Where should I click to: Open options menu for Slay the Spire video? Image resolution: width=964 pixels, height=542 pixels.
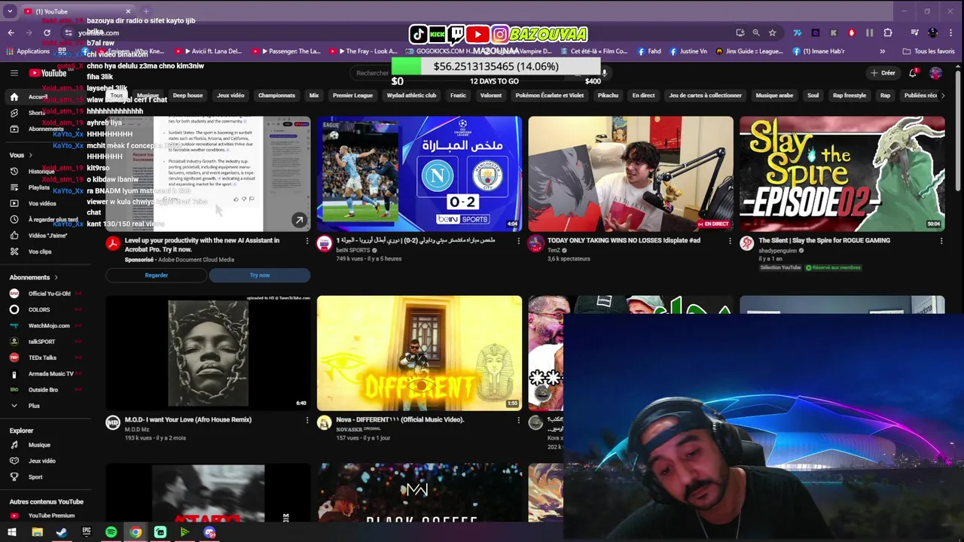point(941,241)
